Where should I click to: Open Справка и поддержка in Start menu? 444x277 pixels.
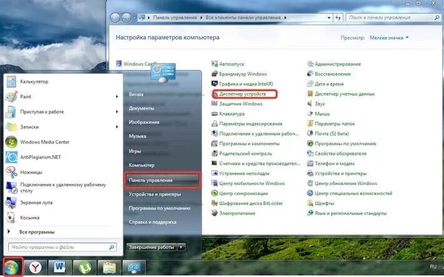[x=153, y=222]
